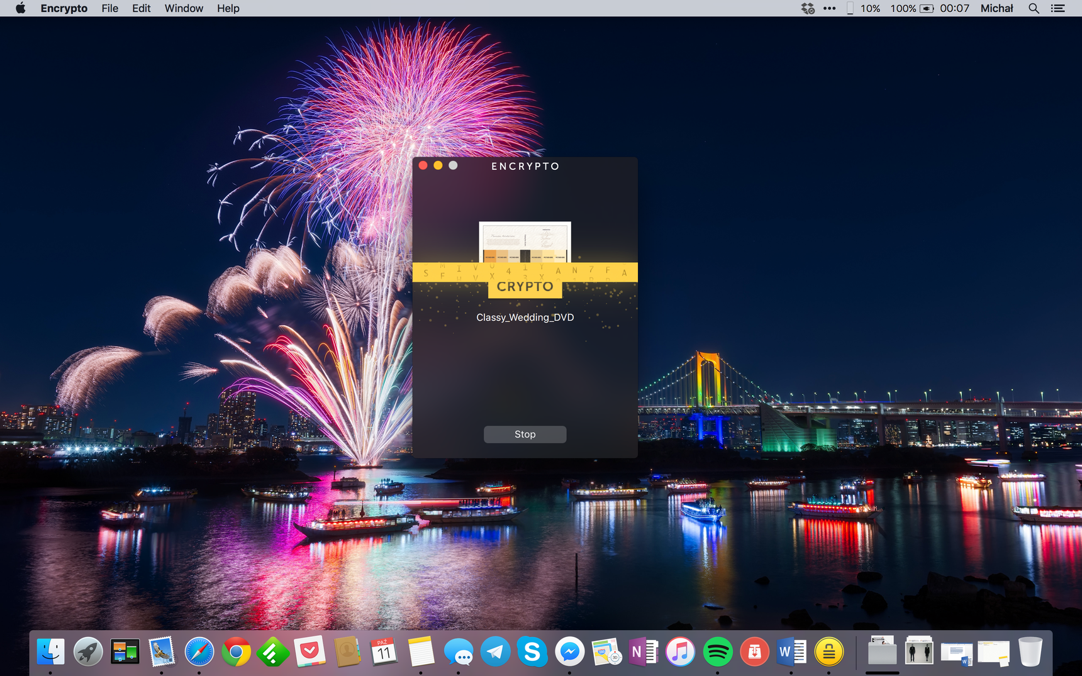Image resolution: width=1082 pixels, height=676 pixels.
Task: Open the gray folder stack in Dock
Action: point(882,651)
